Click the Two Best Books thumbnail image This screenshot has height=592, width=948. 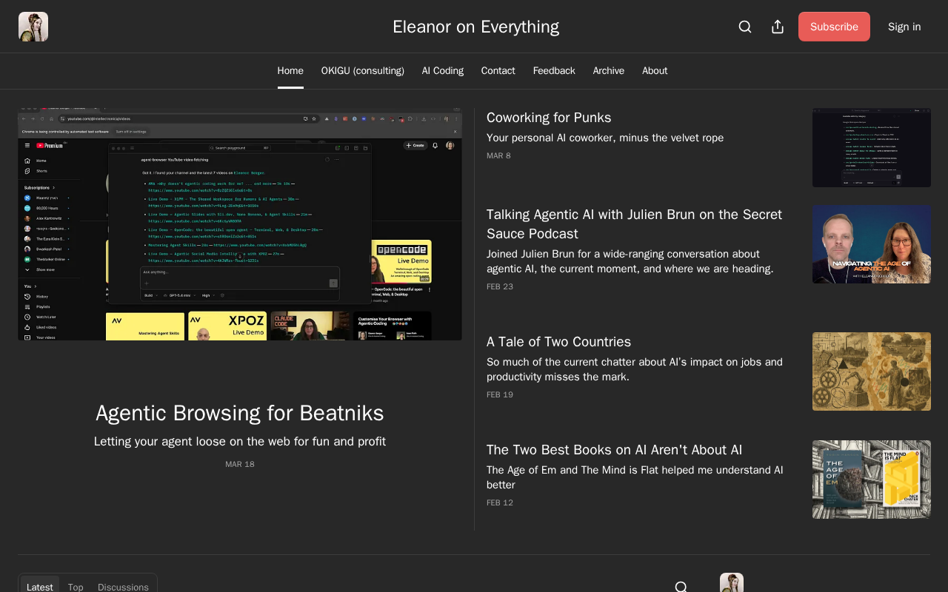[872, 480]
